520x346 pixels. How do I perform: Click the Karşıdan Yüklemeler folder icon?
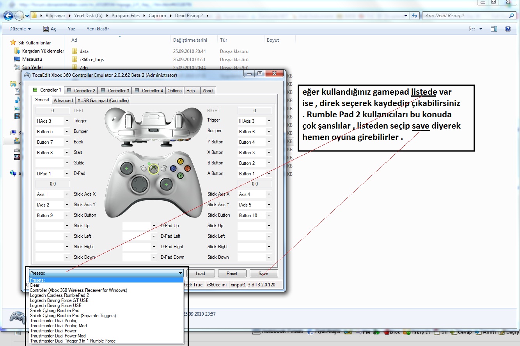tap(17, 51)
